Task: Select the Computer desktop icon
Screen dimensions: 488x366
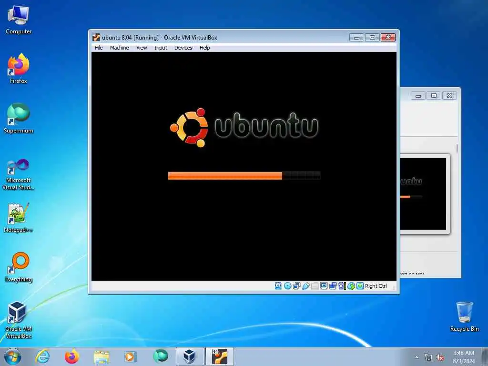Action: 19,20
